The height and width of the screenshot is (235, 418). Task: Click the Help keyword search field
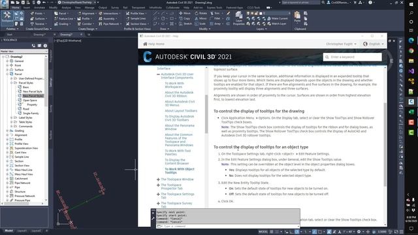pyautogui.click(x=353, y=57)
